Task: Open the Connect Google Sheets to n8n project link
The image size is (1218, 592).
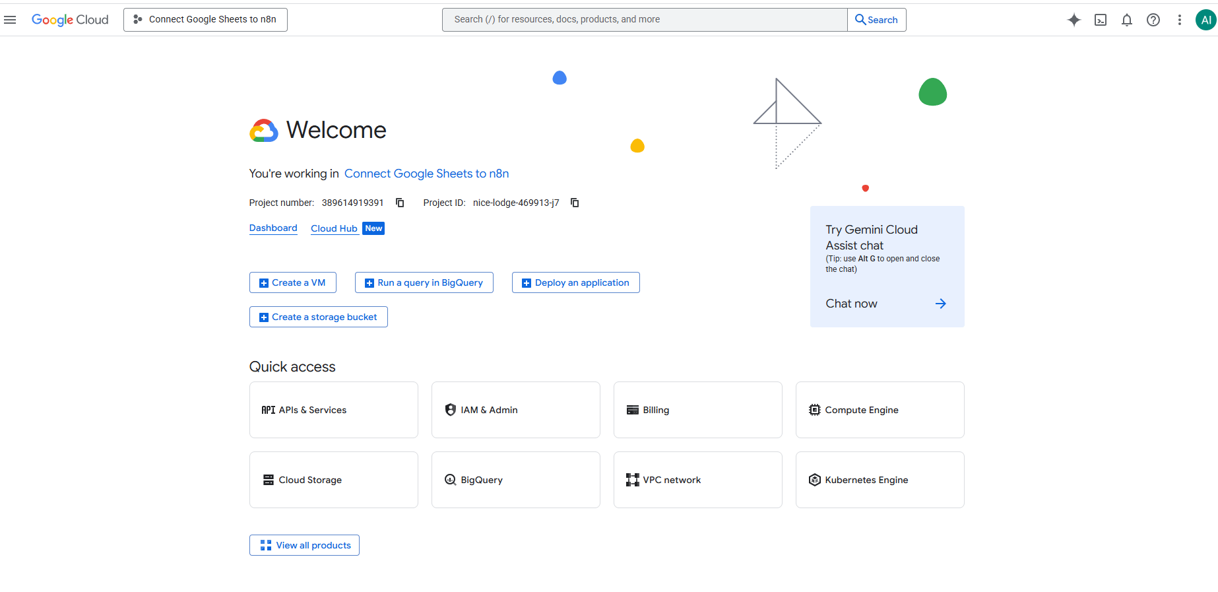Action: point(426,174)
